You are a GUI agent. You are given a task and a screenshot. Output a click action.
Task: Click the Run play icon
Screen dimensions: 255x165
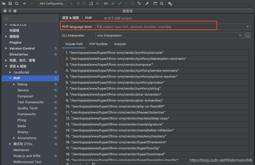72,3
